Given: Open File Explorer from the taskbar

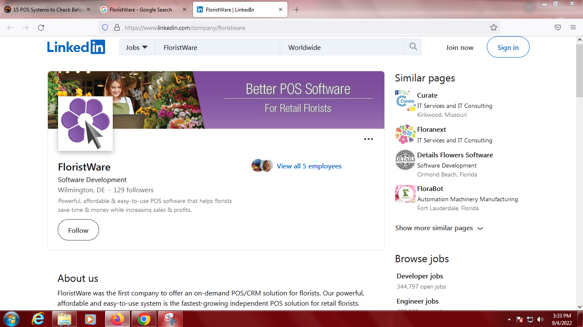Looking at the screenshot, I should coord(64,319).
